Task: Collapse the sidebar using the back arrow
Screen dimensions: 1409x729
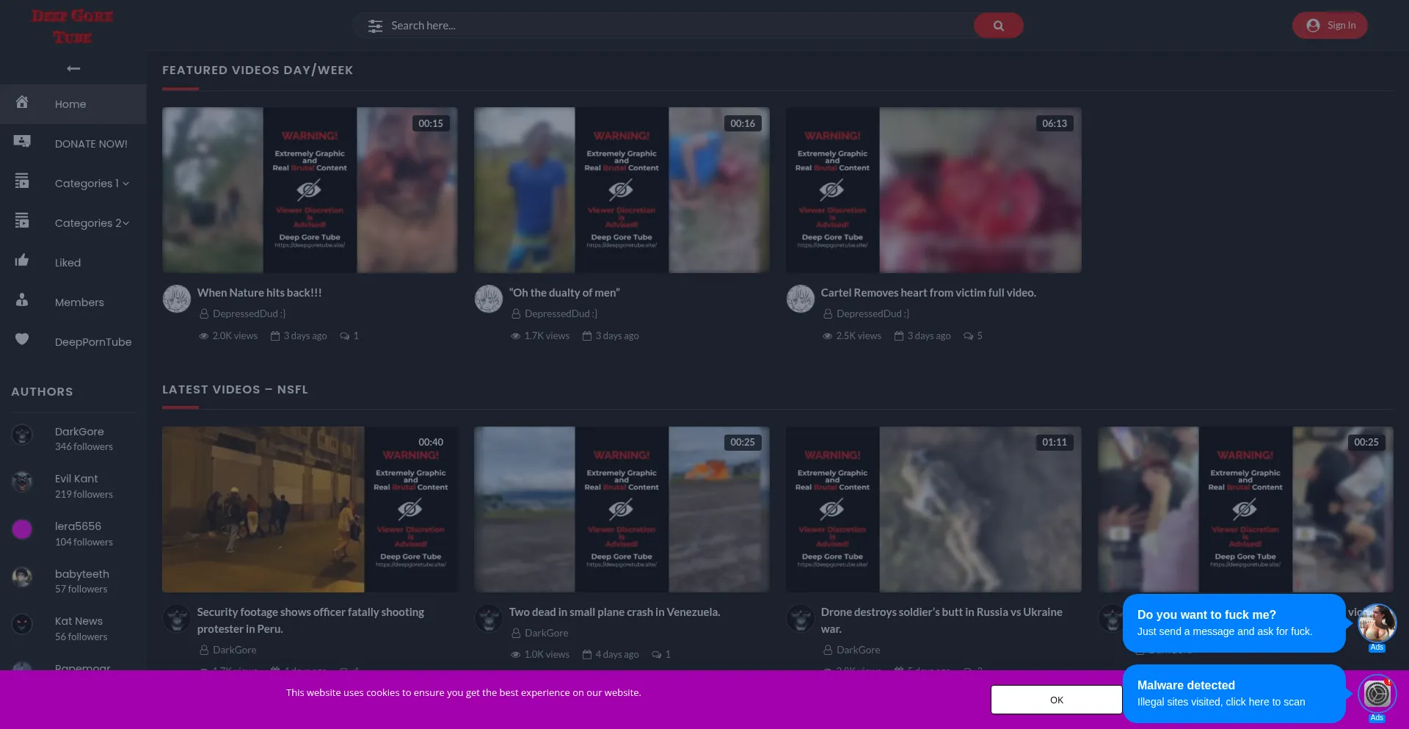Action: [73, 68]
